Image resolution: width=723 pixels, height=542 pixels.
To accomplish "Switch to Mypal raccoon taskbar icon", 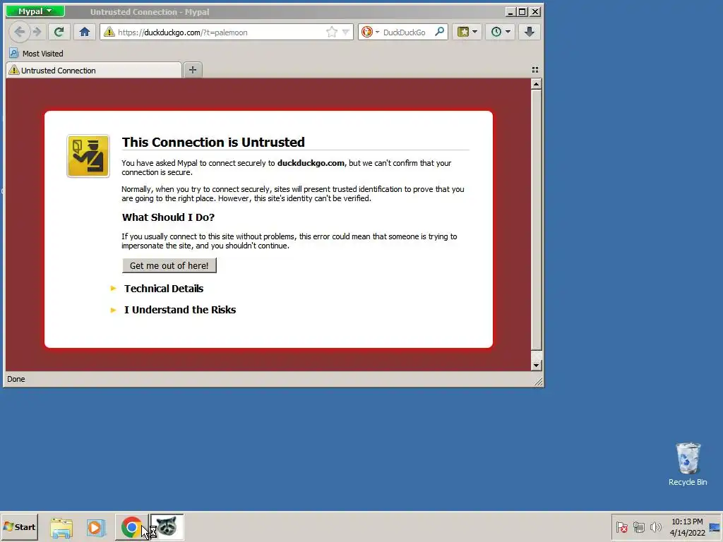I will point(167,526).
